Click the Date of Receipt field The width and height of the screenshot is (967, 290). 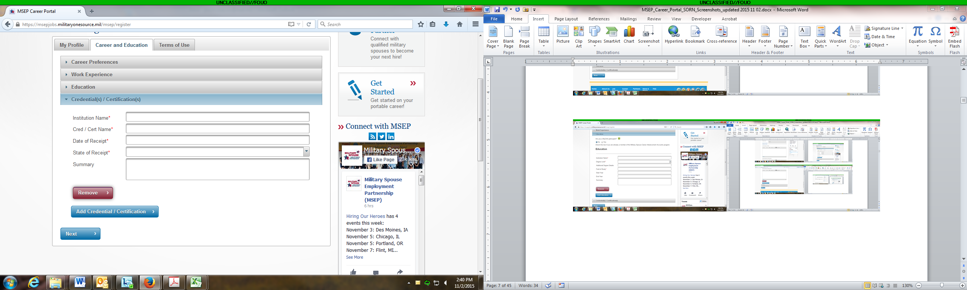click(218, 140)
